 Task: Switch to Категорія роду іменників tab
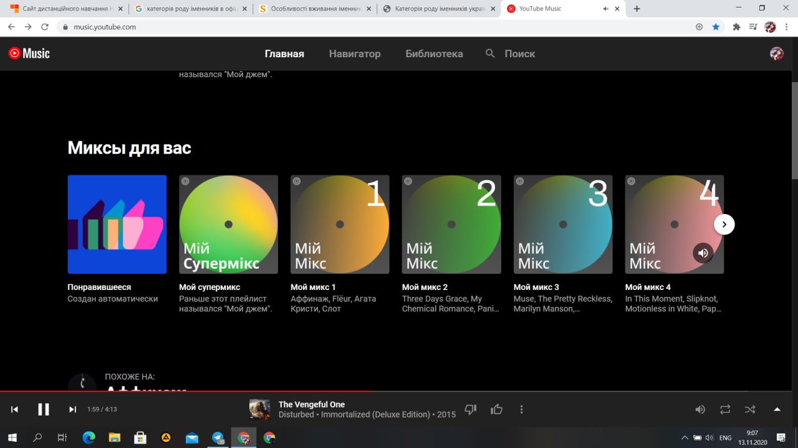pos(439,9)
